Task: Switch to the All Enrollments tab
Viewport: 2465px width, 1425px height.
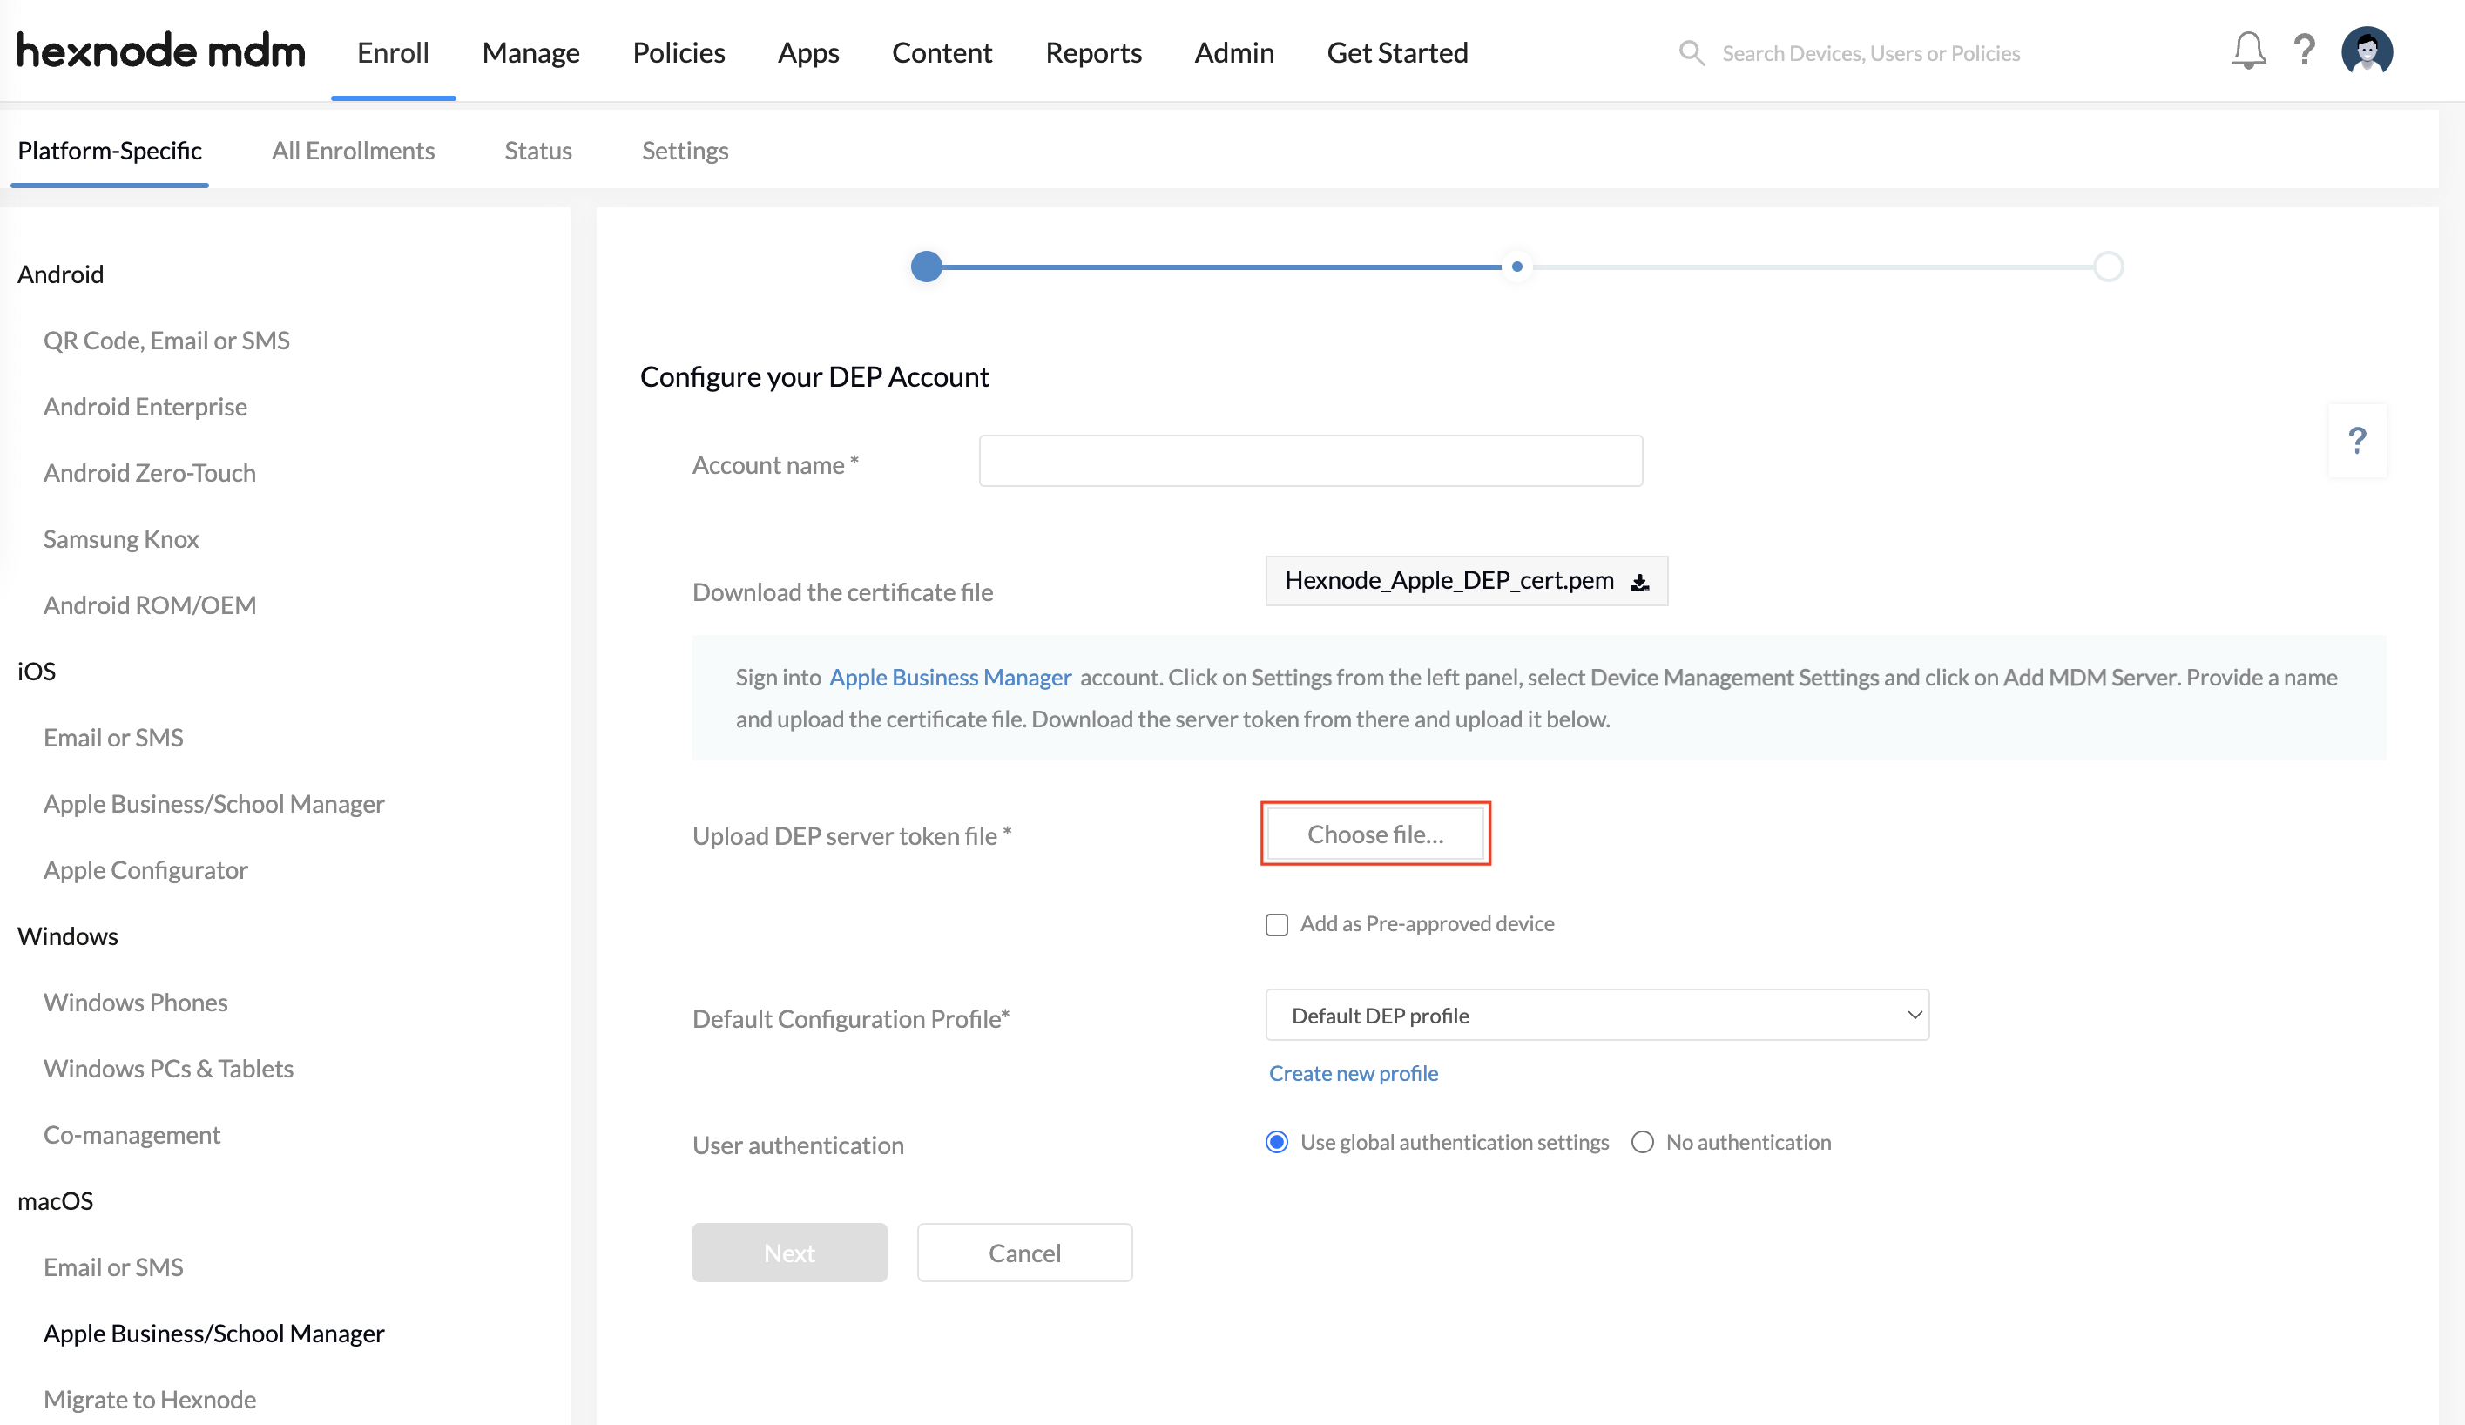Action: coord(353,151)
